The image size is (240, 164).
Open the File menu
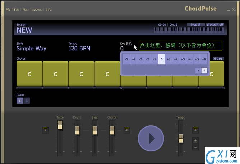pos(8,10)
